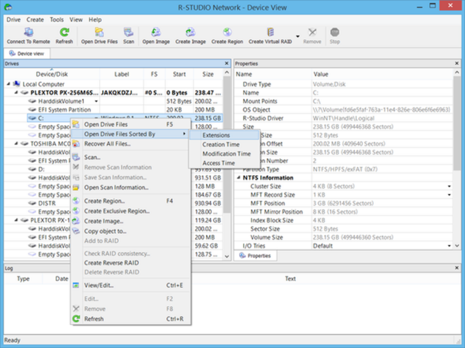Screen dimensions: 465x348
Task: Open the Cluster Size value dropdown
Action: (449, 186)
